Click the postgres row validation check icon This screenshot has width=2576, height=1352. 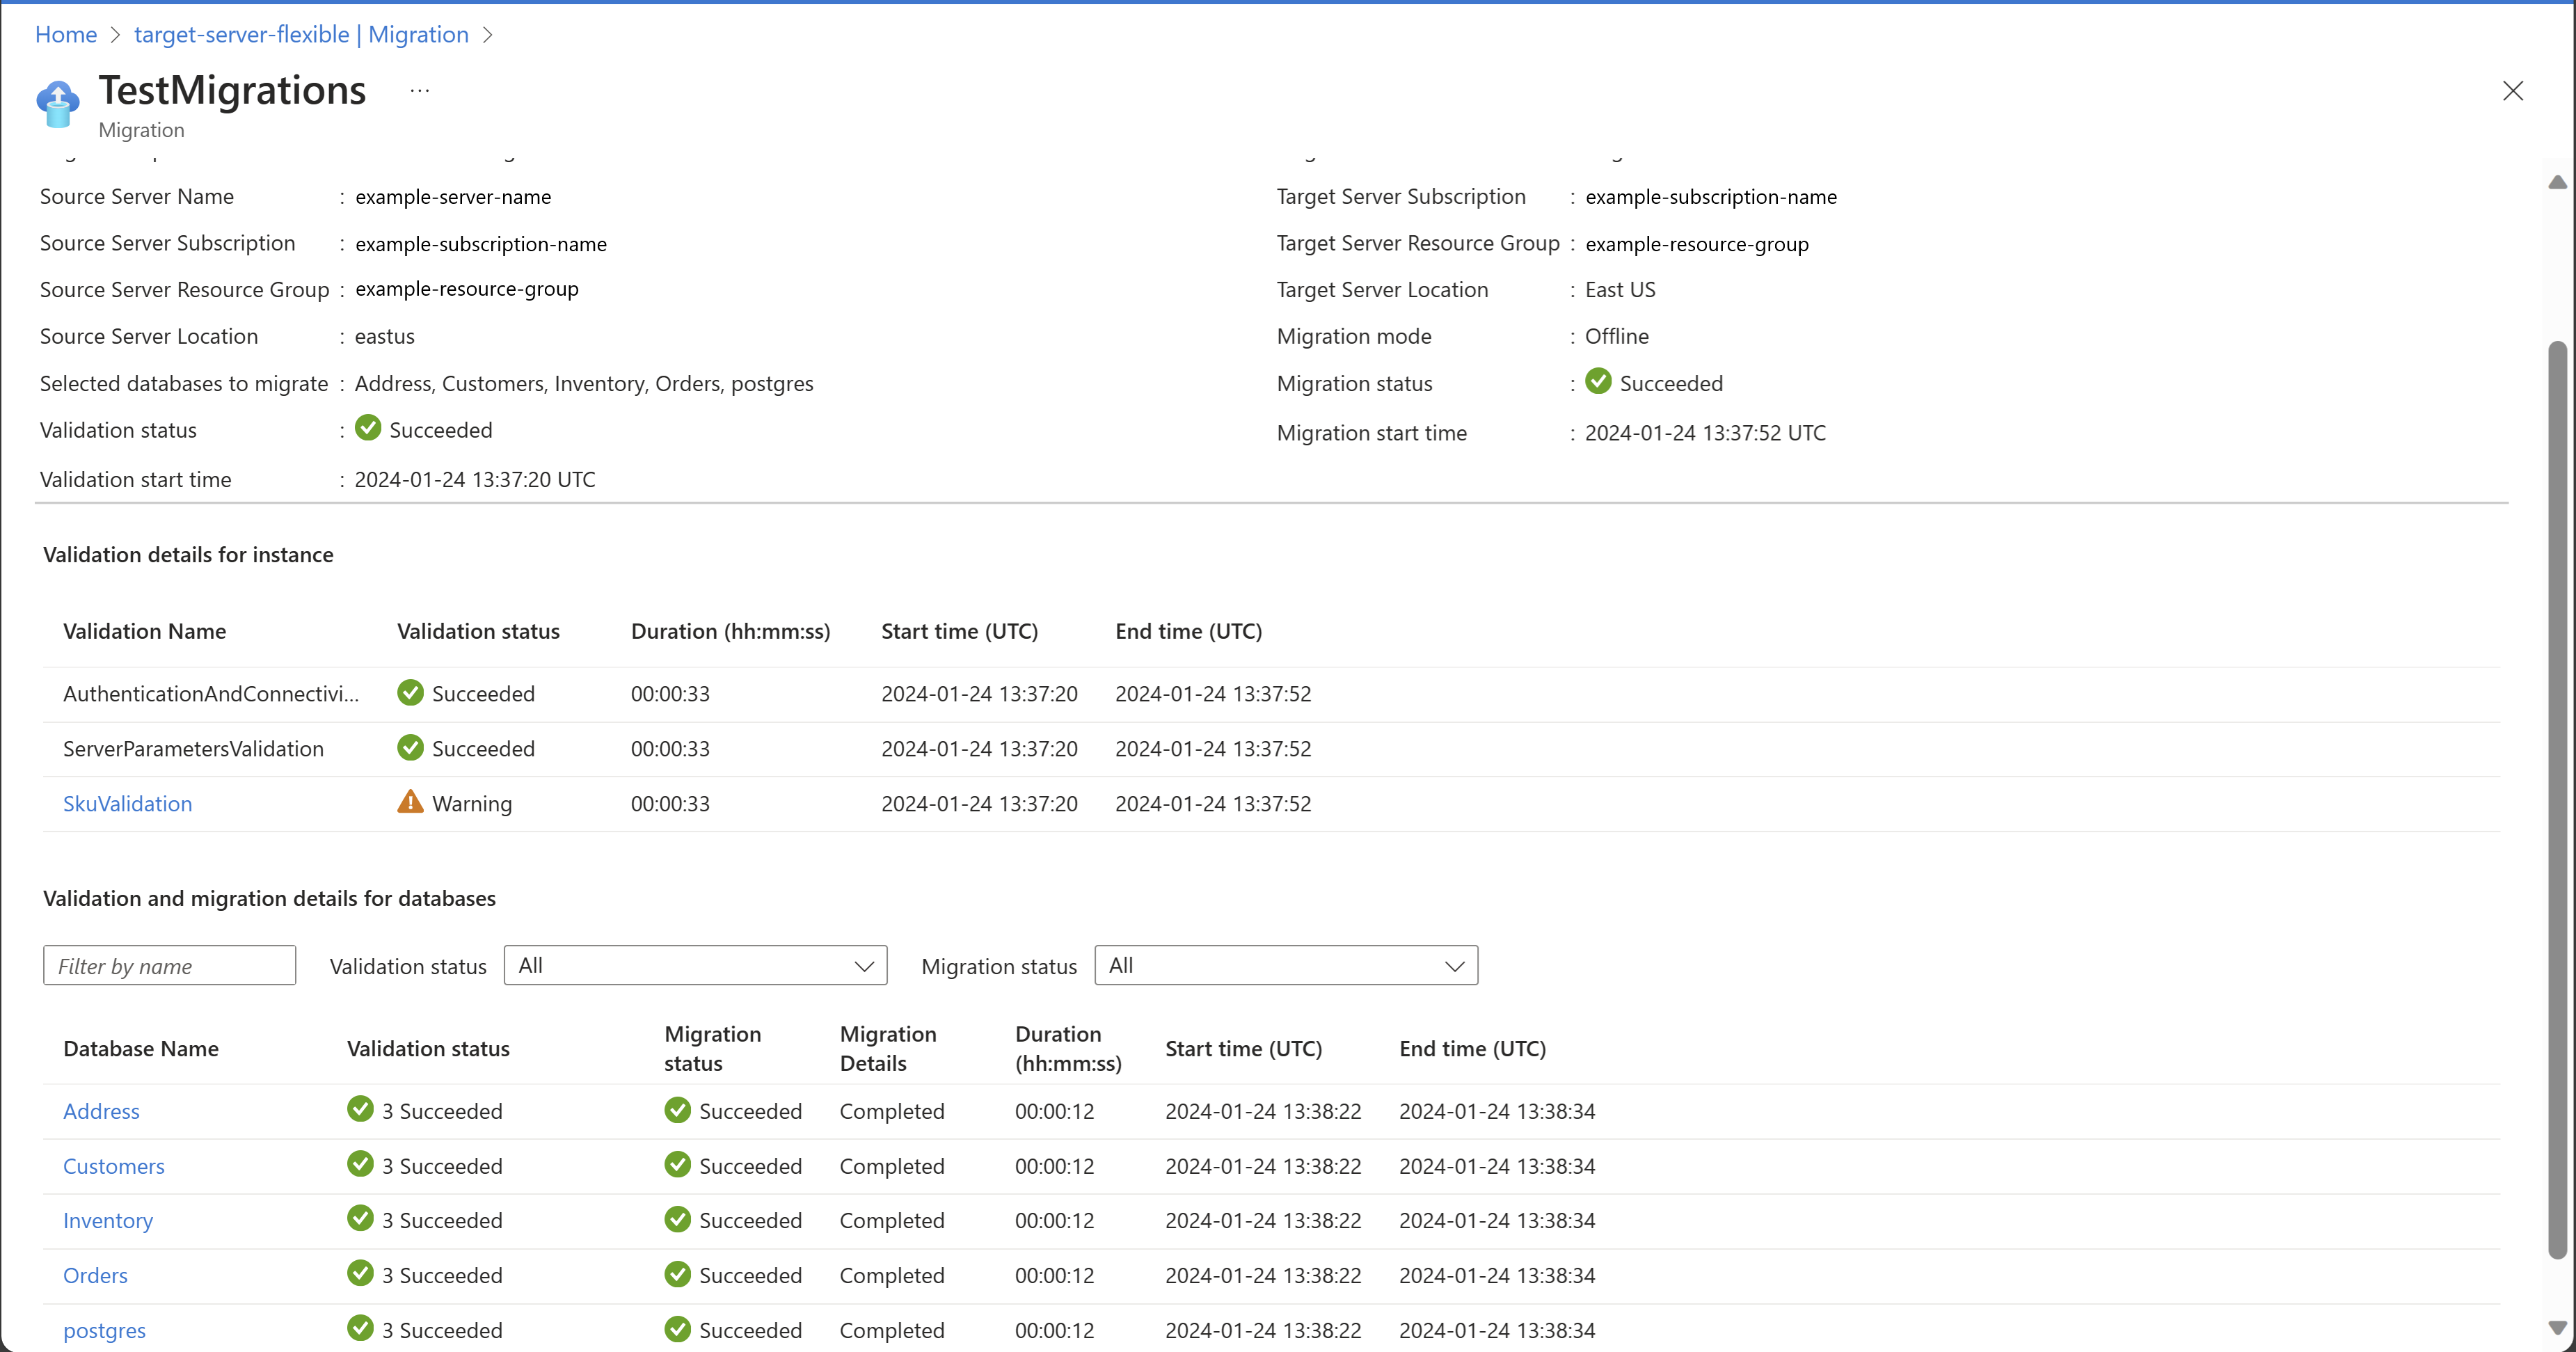tap(360, 1328)
